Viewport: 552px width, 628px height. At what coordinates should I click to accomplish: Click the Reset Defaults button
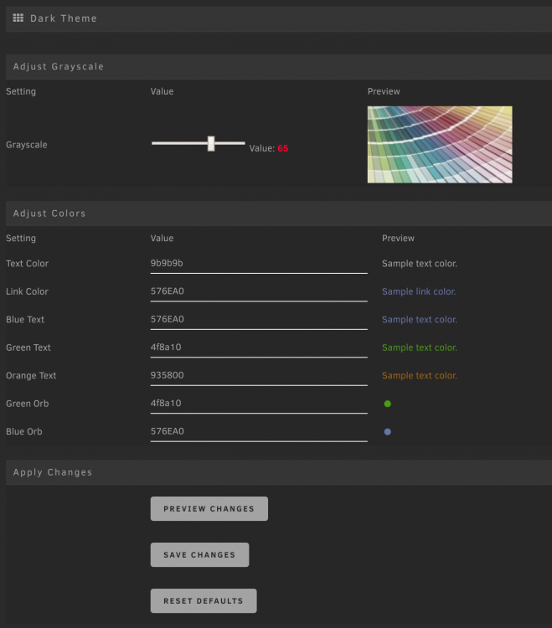[x=204, y=600]
